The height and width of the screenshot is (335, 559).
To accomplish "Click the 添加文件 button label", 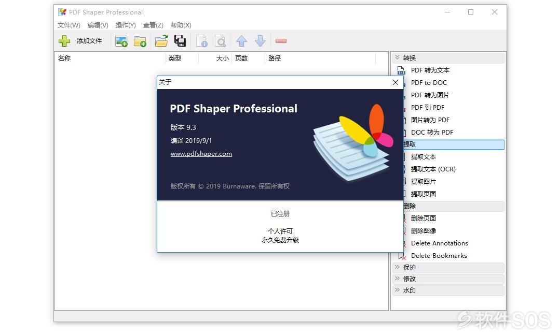I will tap(89, 41).
